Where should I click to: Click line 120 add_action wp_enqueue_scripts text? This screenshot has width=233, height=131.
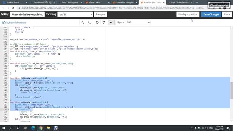[x=48, y=39]
